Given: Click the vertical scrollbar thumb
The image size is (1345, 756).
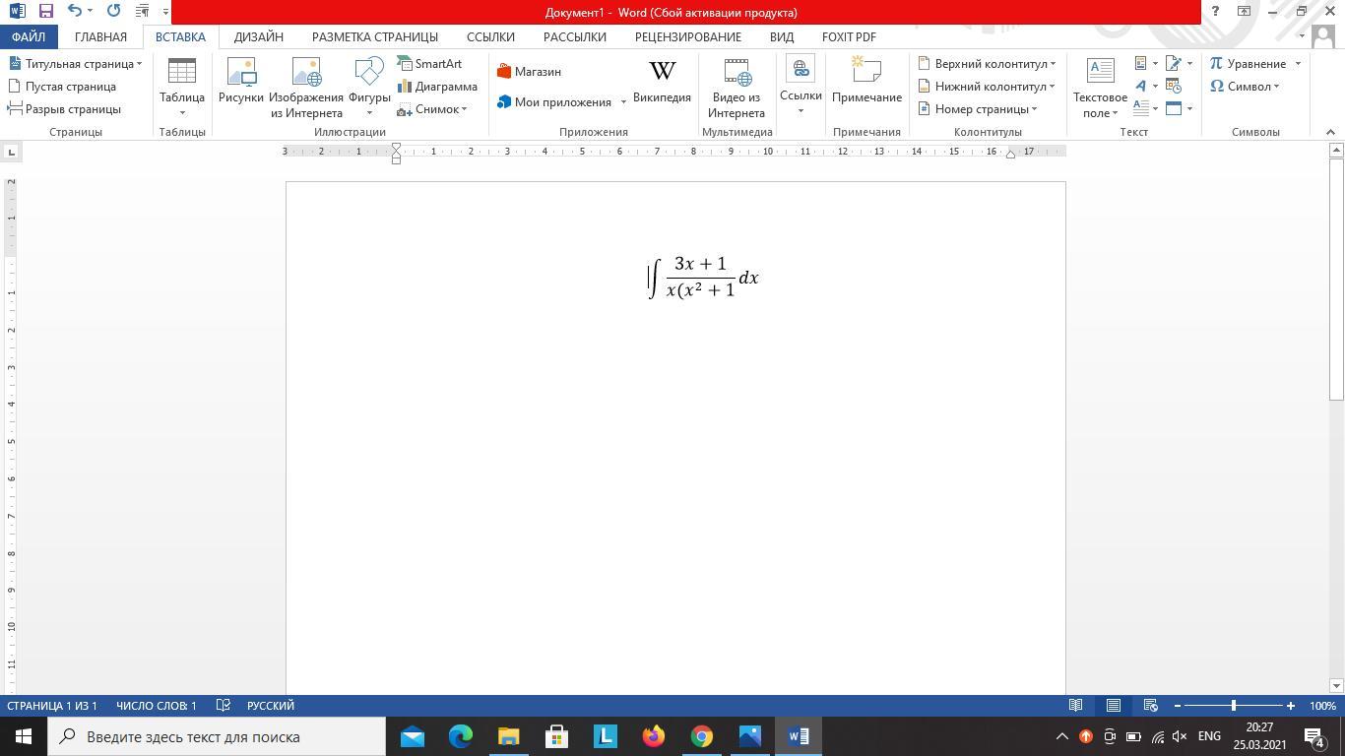Looking at the screenshot, I should pos(1336,280).
